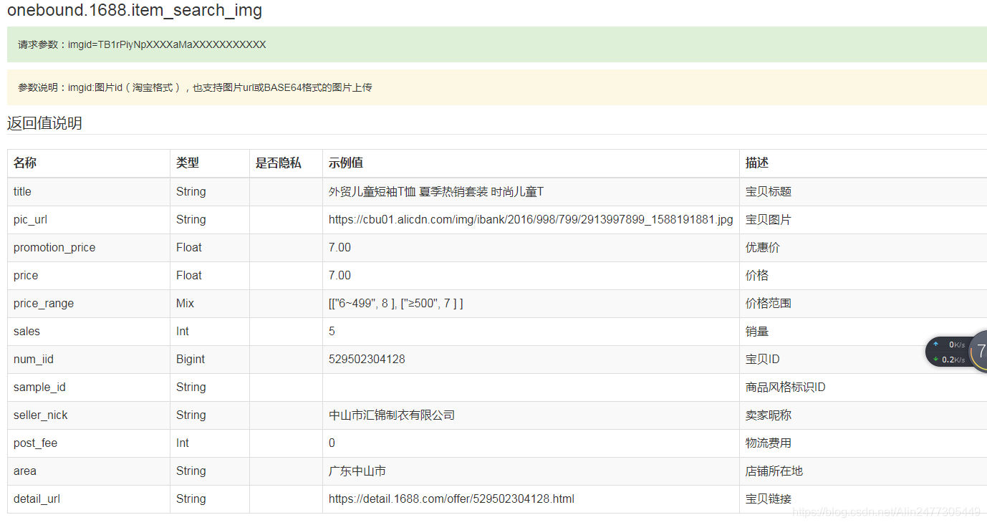The height and width of the screenshot is (525, 987).
Task: Click the 名称 column header
Action: coord(25,163)
